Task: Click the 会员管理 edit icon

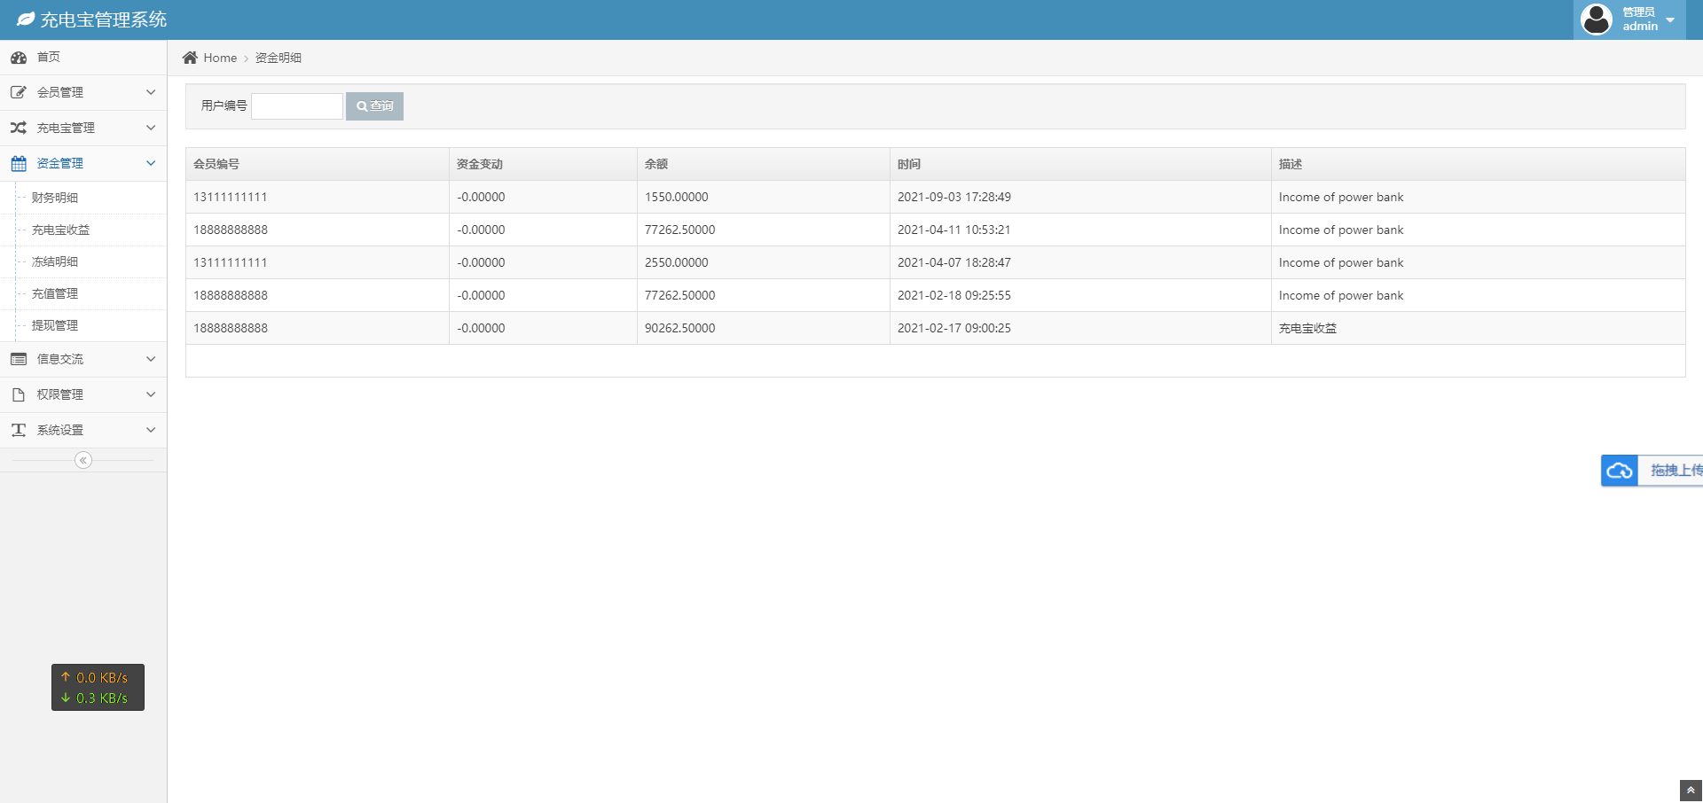Action: coord(19,92)
